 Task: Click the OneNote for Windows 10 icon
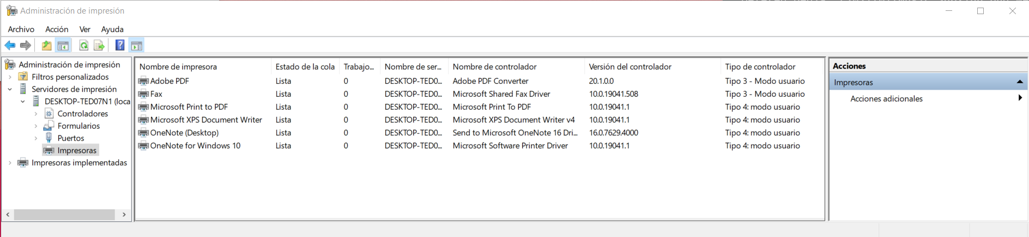point(143,146)
